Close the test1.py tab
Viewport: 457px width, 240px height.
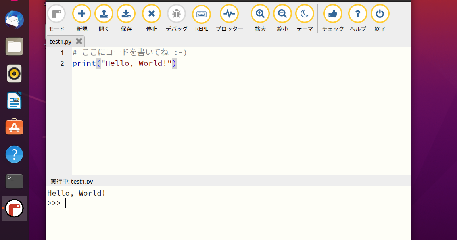pos(78,41)
